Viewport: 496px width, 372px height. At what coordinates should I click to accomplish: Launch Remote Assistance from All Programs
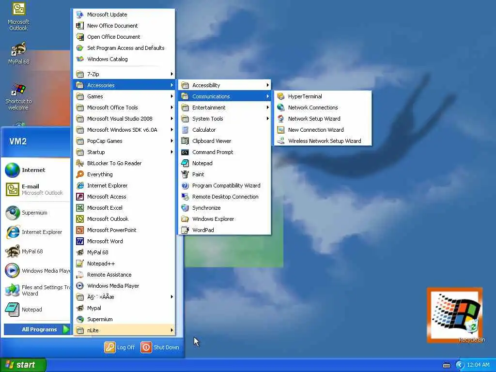(124, 275)
